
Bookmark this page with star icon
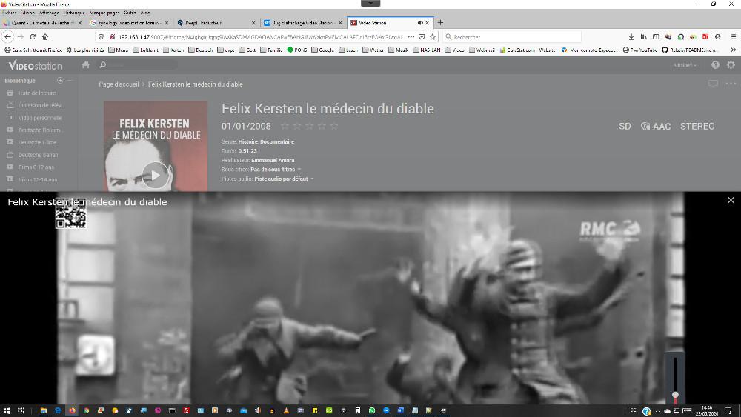pyautogui.click(x=433, y=37)
